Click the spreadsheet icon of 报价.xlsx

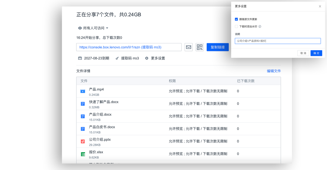coord(83,154)
